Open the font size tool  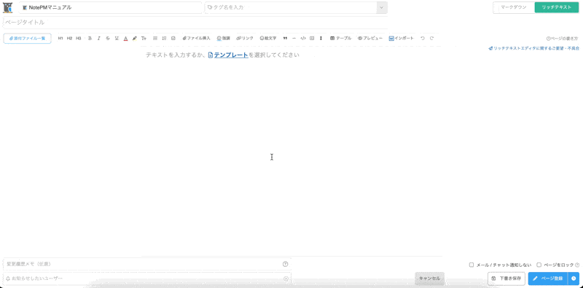(x=144, y=39)
